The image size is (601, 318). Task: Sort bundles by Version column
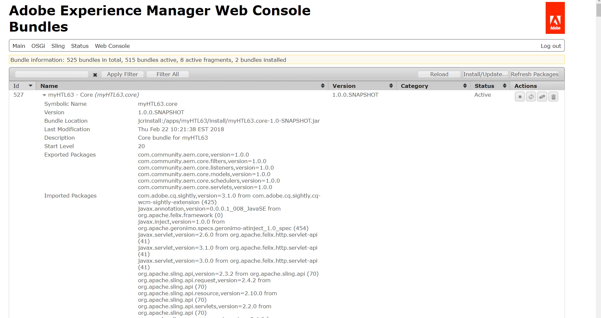(362, 86)
